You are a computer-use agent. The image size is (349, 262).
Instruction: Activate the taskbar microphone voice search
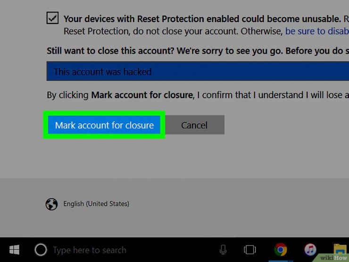point(223,250)
